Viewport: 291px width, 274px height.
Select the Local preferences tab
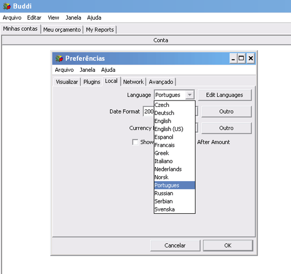pos(111,81)
